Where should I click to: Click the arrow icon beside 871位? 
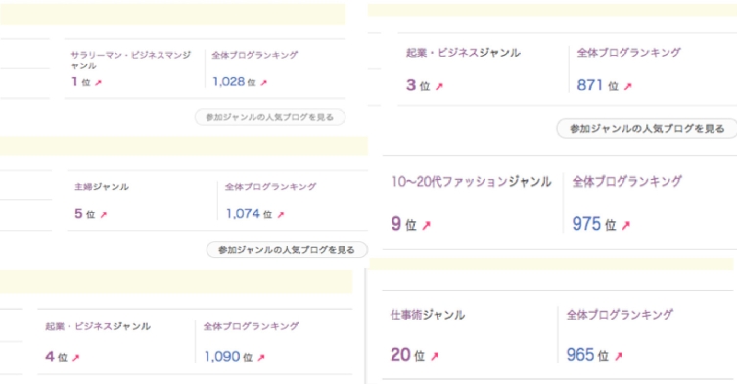[x=628, y=86]
